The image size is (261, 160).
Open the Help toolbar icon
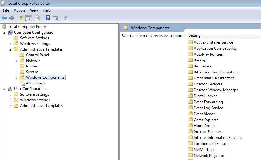coord(48,18)
